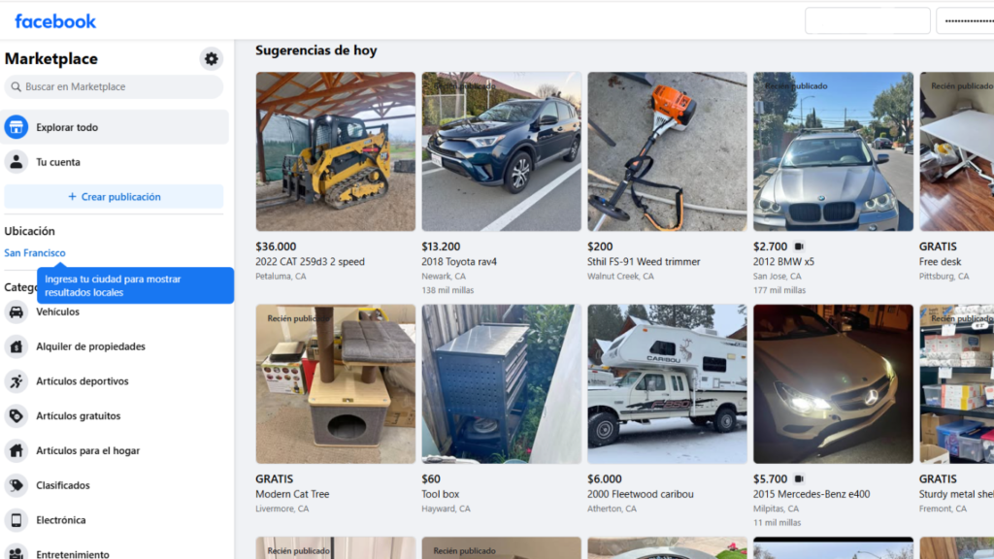Click the Buscar en Marketplace search field
Image resolution: width=994 pixels, height=559 pixels.
pyautogui.click(x=115, y=86)
